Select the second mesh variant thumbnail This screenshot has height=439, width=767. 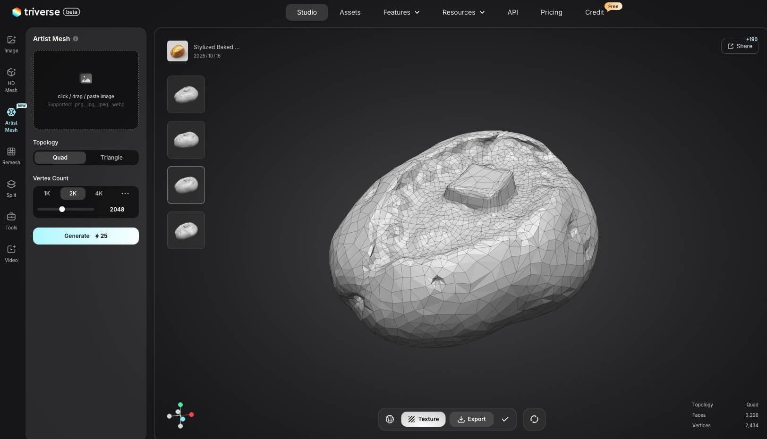point(186,140)
